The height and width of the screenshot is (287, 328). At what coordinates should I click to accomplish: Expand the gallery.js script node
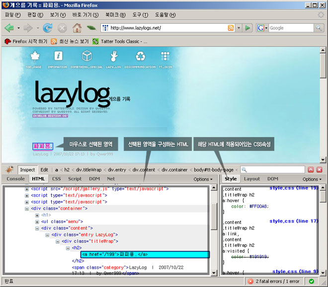27,189
